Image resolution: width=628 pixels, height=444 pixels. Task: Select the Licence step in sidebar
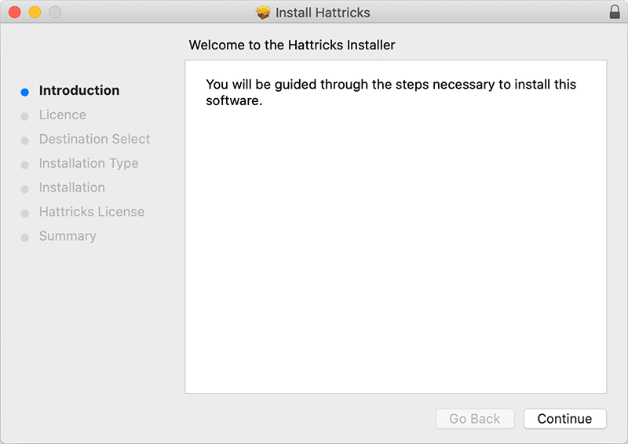[x=63, y=115]
